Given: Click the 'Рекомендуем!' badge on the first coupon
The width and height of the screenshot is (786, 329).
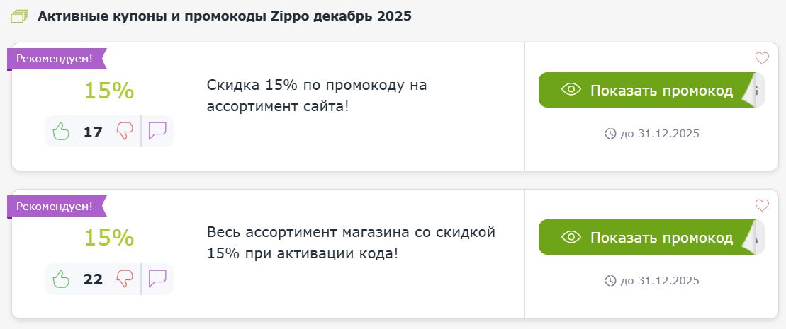Looking at the screenshot, I should click(x=56, y=59).
